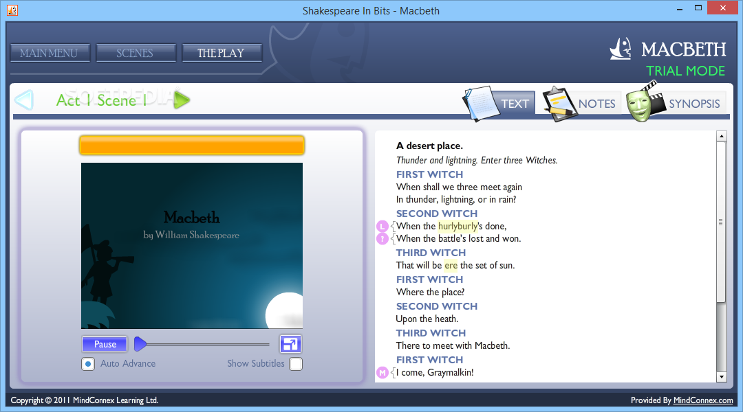Click the line 'I come, Graymalkin!'

tap(435, 373)
